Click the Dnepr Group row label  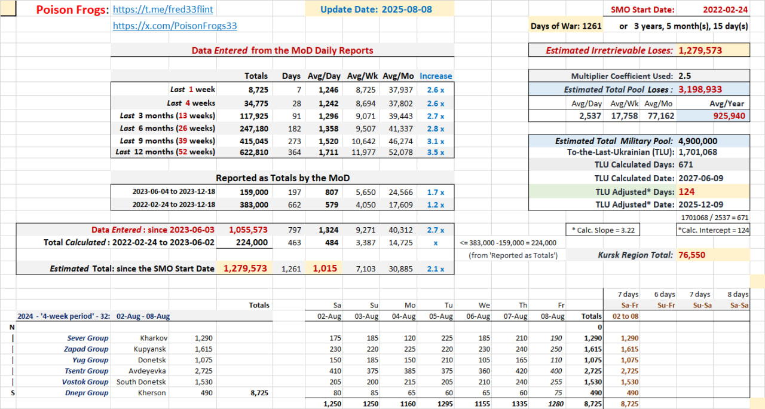click(x=87, y=393)
